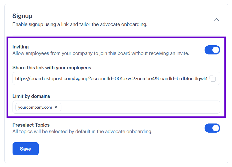232x167 pixels.
Task: Turn off default topic selection in onboarding
Action: click(212, 128)
